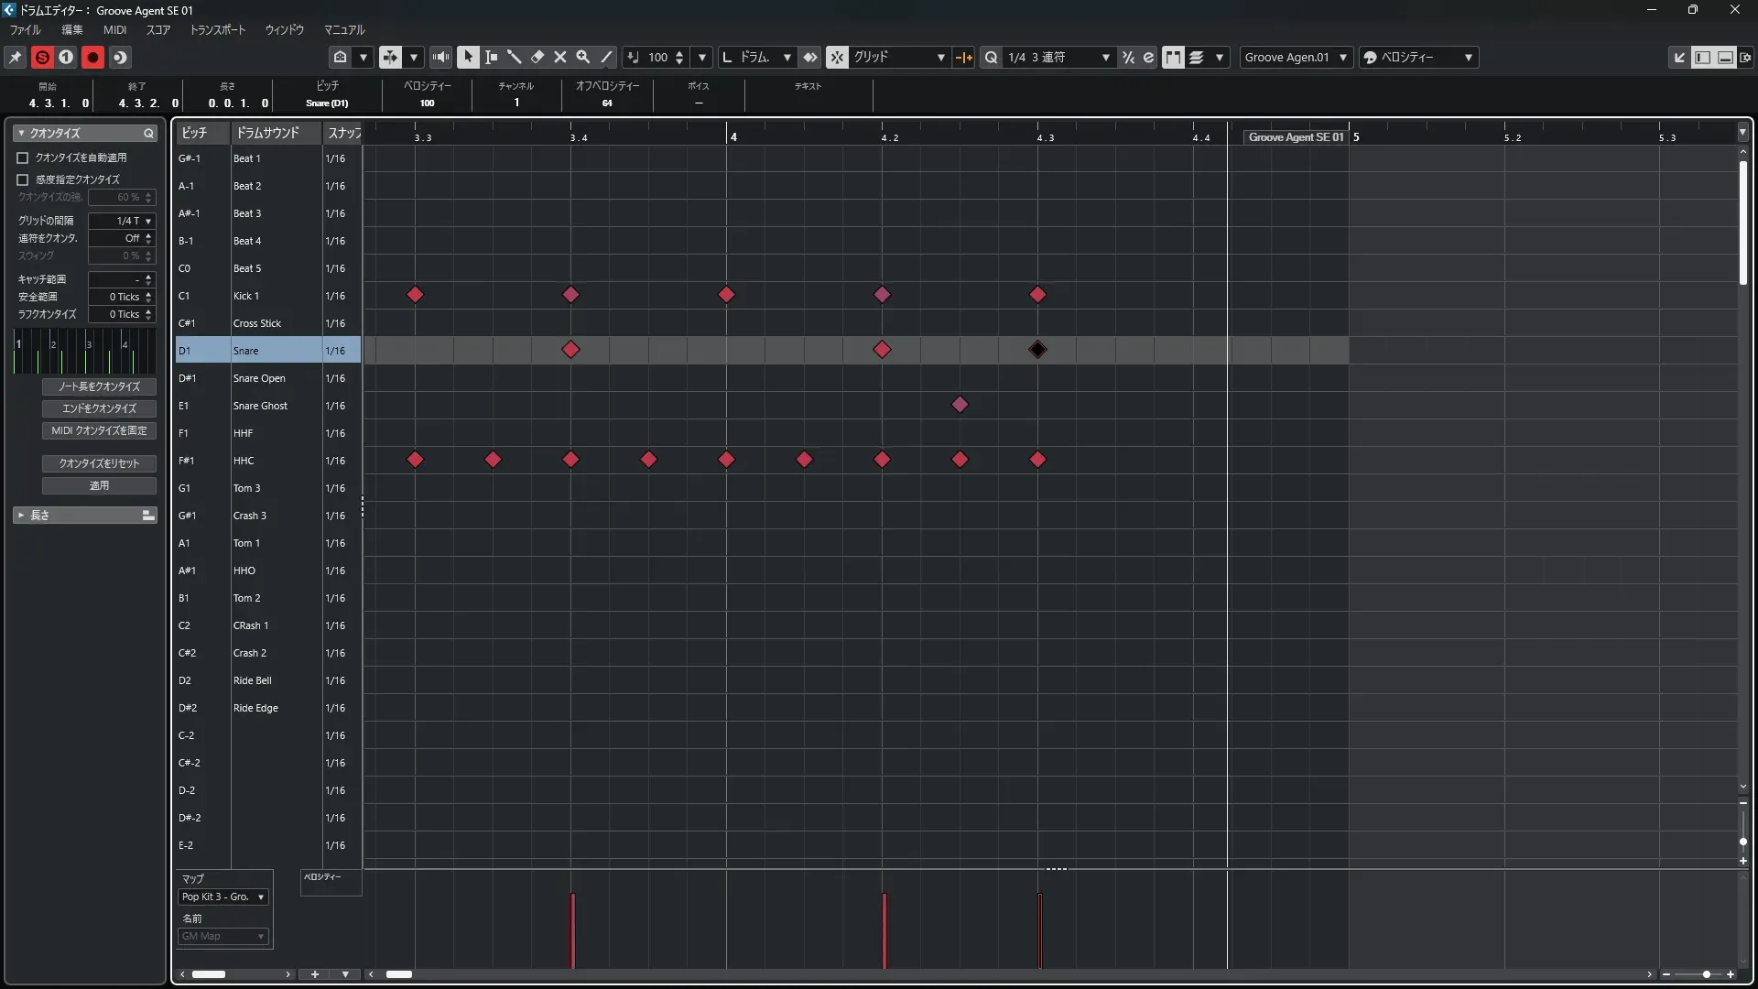
Task: Toggle the Solo Editor button
Action: (x=42, y=57)
